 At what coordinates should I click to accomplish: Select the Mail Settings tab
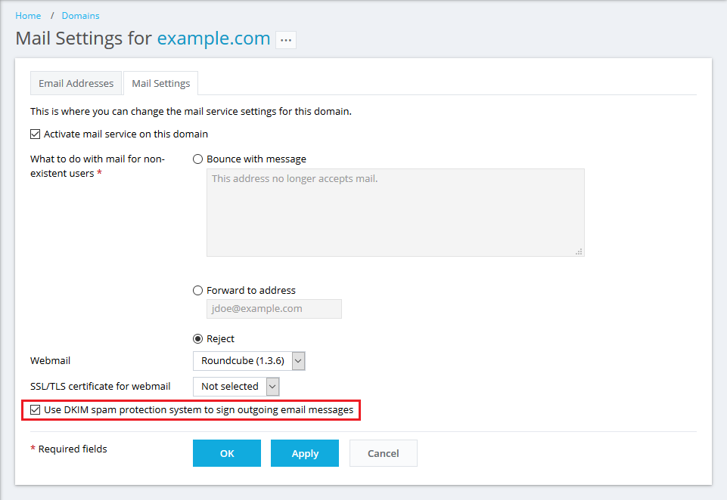point(160,83)
